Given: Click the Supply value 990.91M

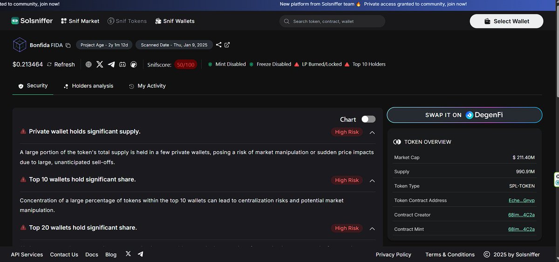Looking at the screenshot, I should 525,172.
